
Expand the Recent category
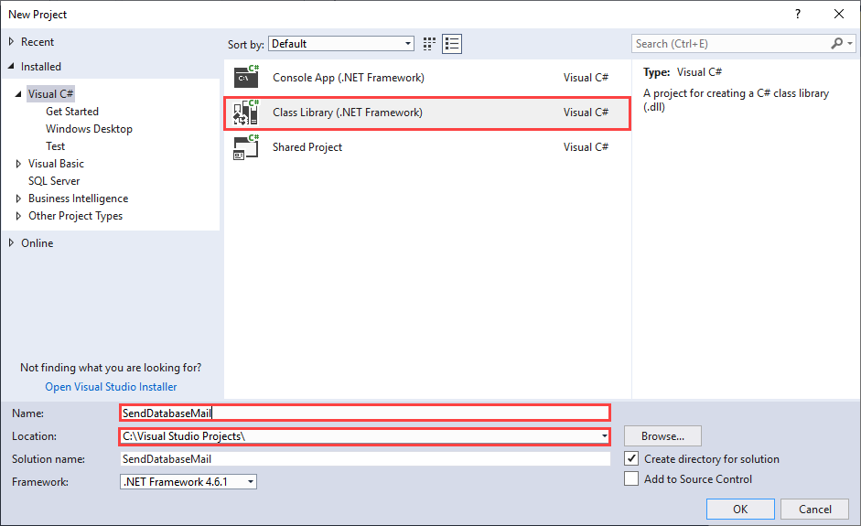pyautogui.click(x=11, y=42)
